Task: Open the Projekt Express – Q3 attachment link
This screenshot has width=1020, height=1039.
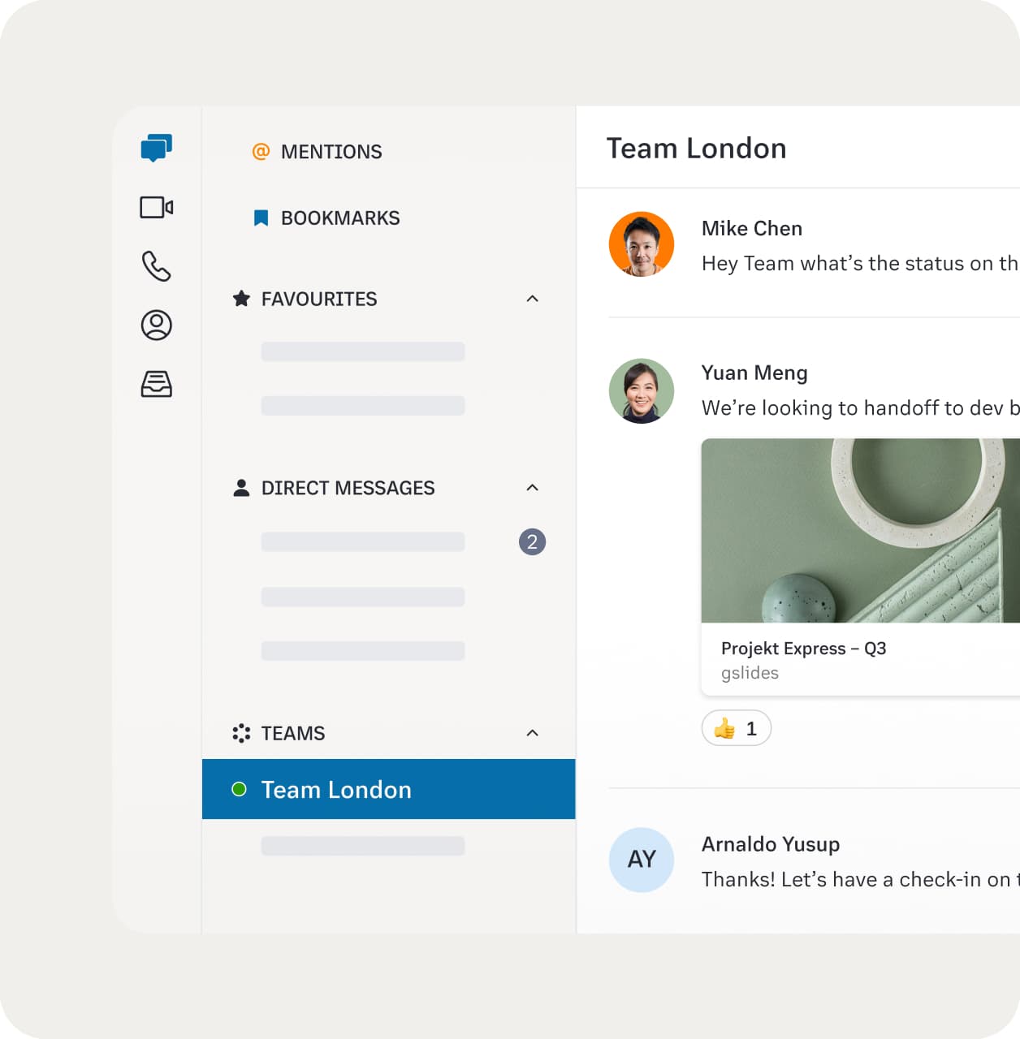Action: (802, 649)
